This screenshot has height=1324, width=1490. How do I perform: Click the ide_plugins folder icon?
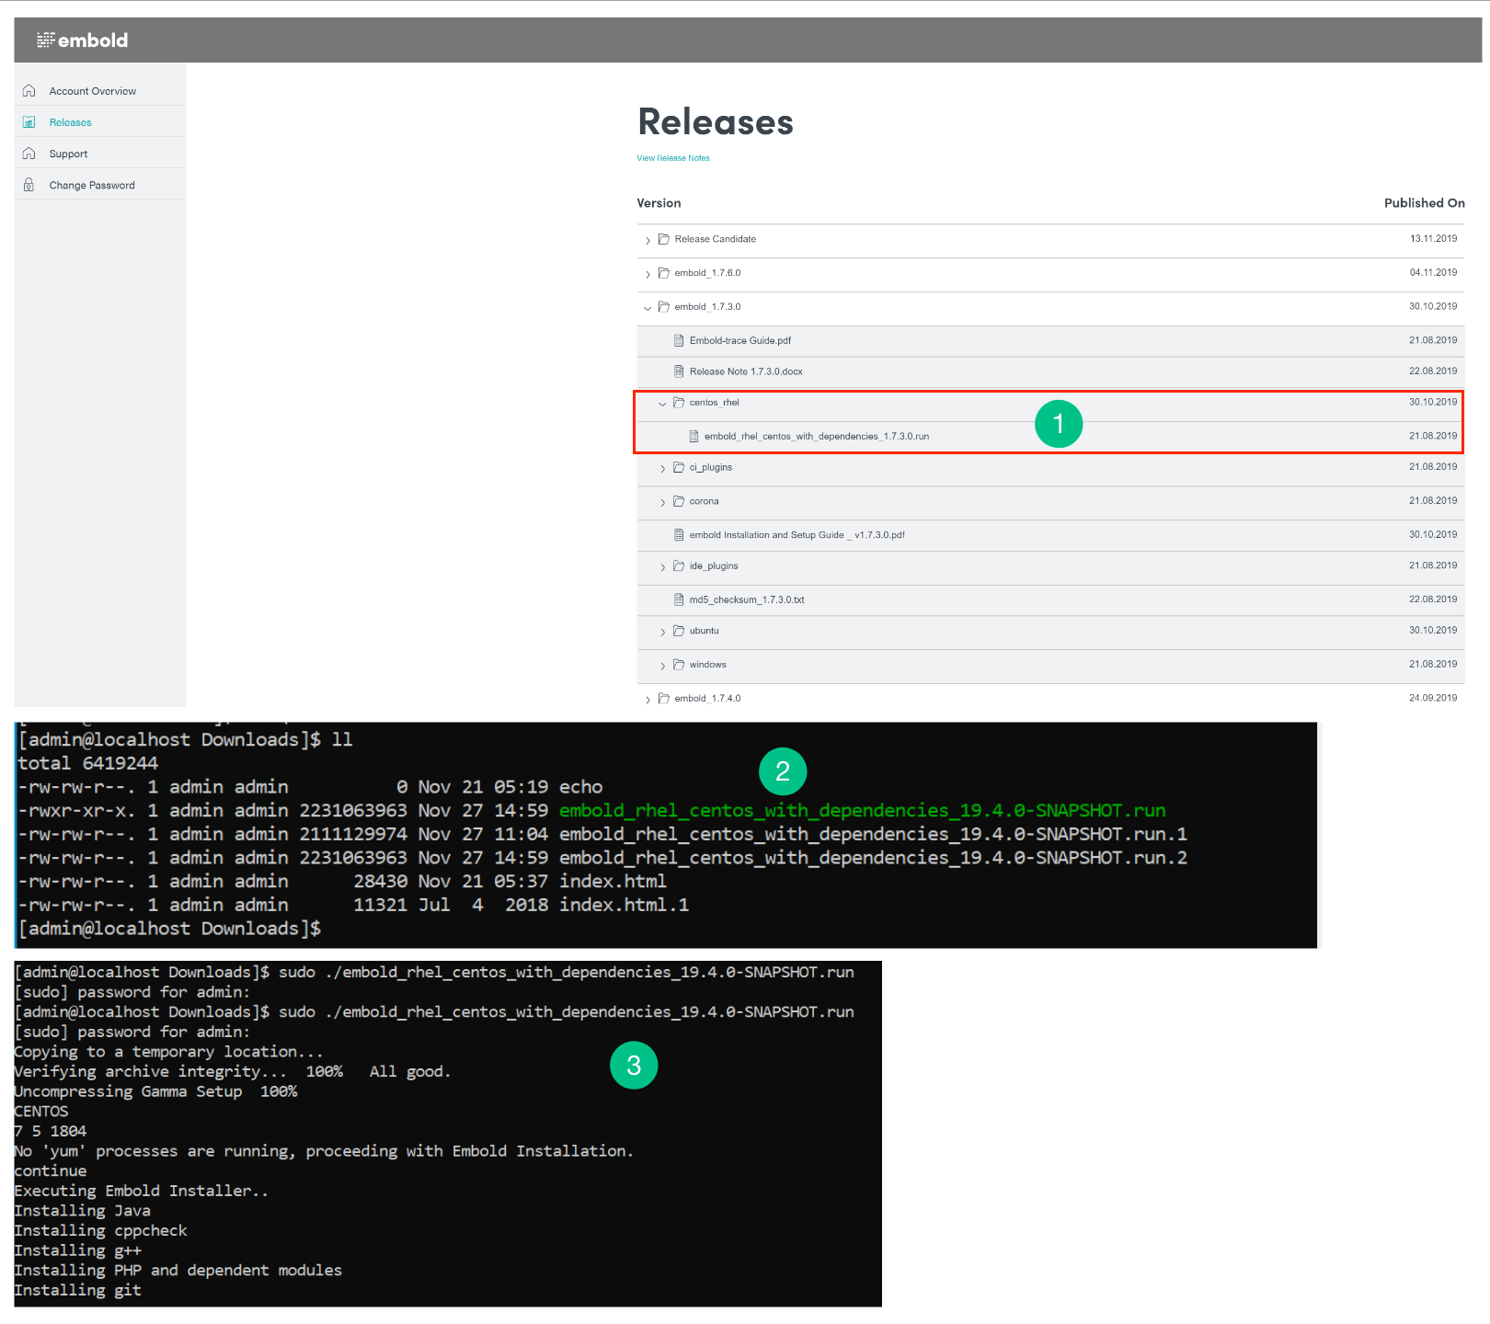click(679, 565)
